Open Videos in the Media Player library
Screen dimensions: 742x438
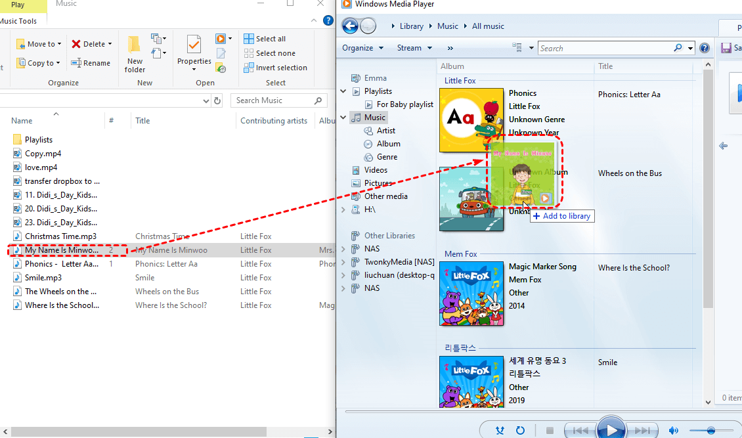369,170
